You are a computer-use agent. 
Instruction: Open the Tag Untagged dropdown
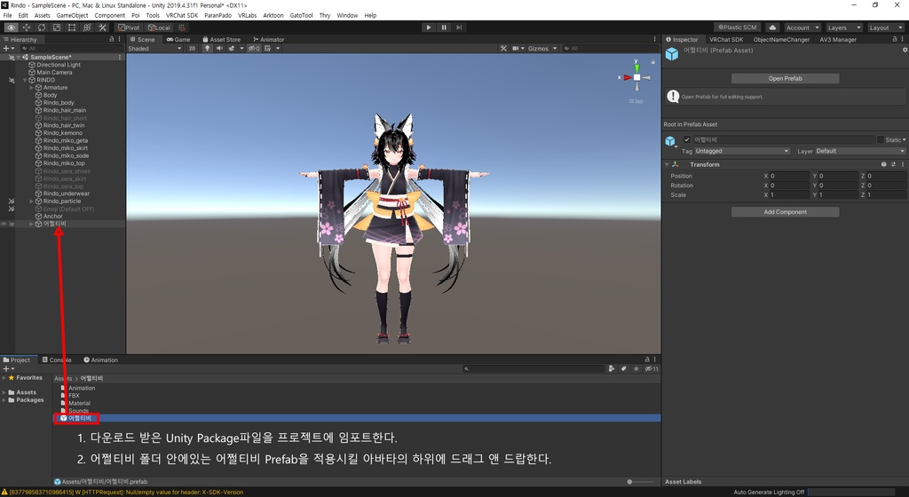742,151
